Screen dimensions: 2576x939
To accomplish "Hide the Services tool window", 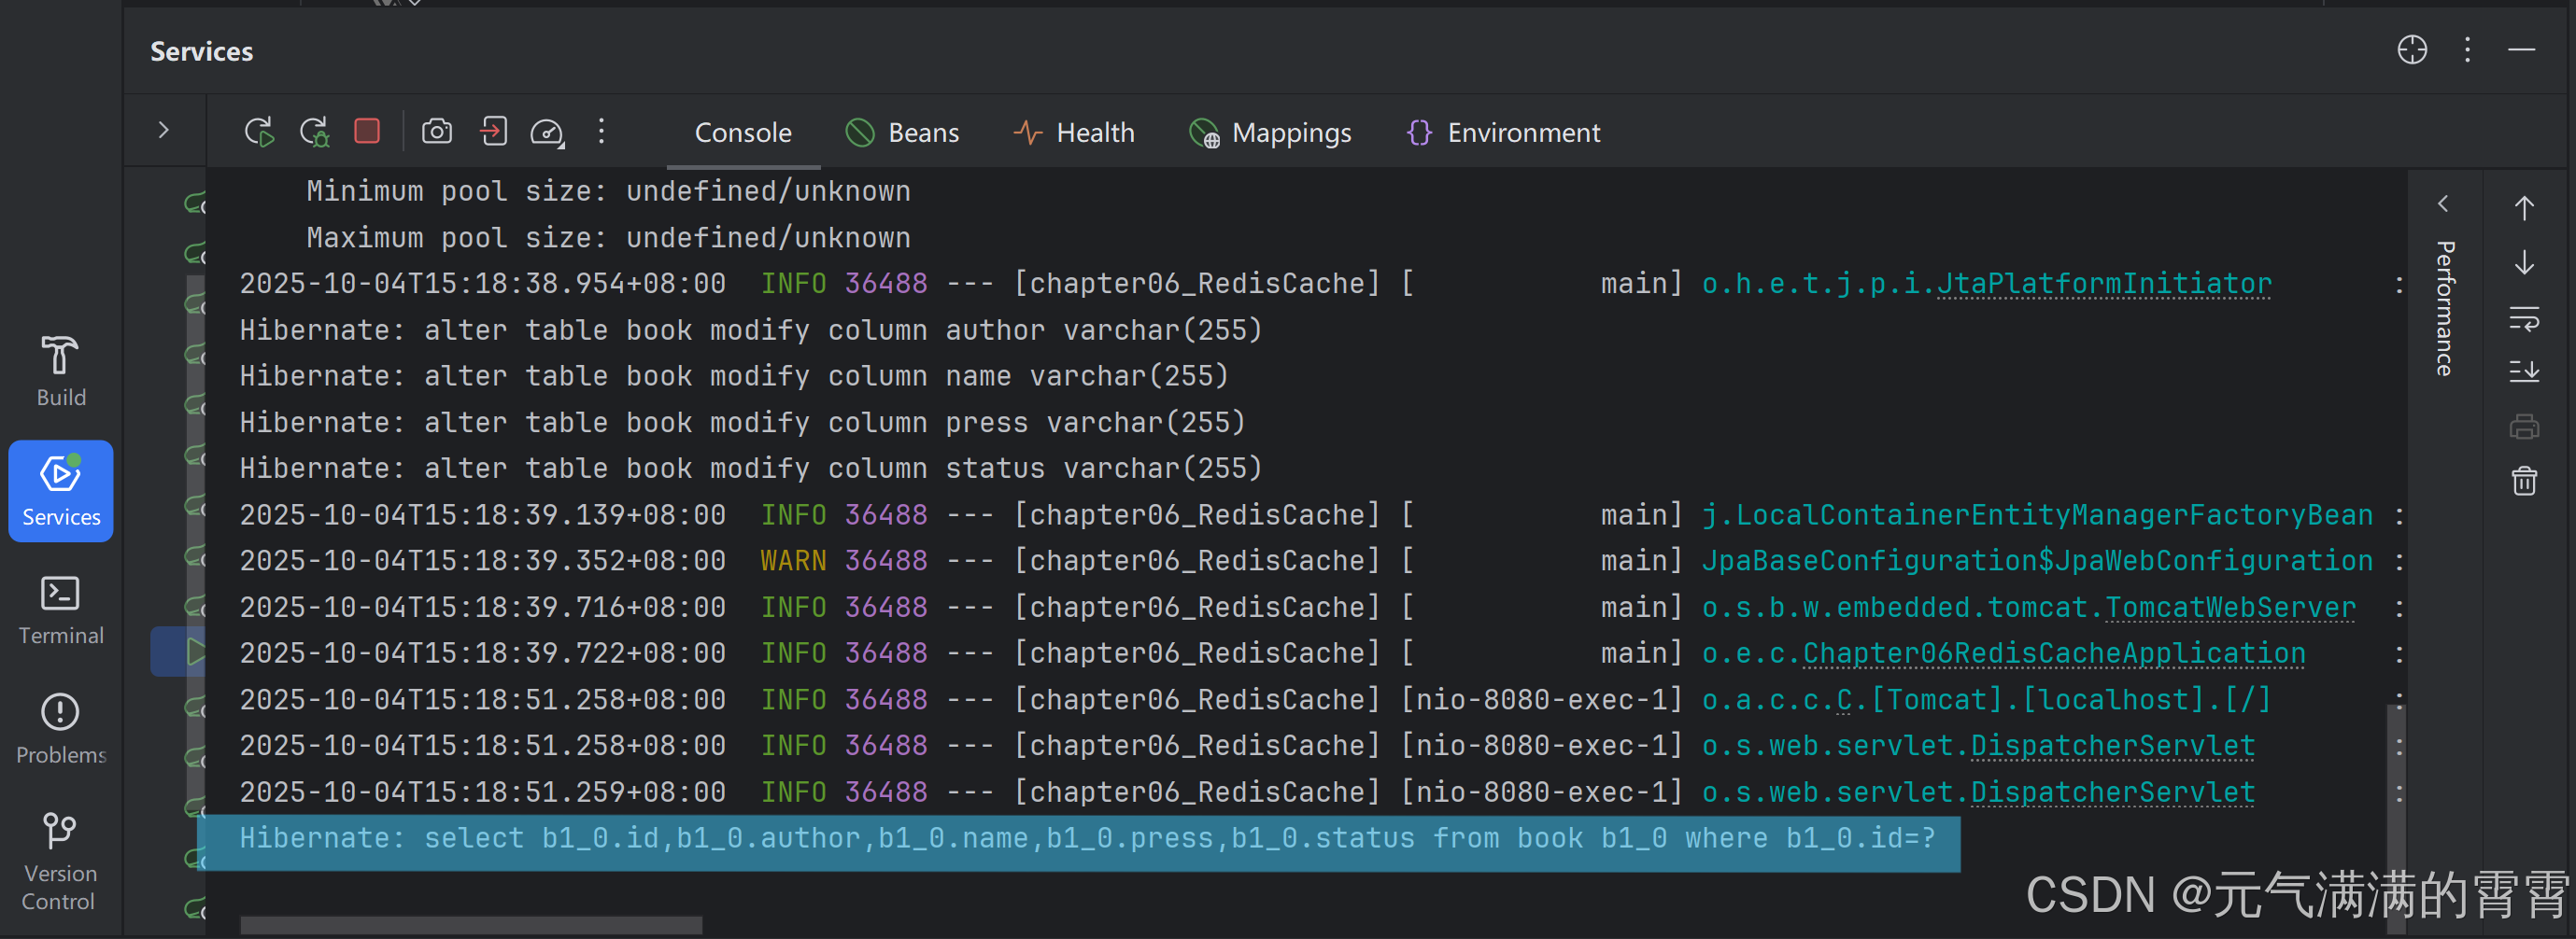I will pos(2521,49).
